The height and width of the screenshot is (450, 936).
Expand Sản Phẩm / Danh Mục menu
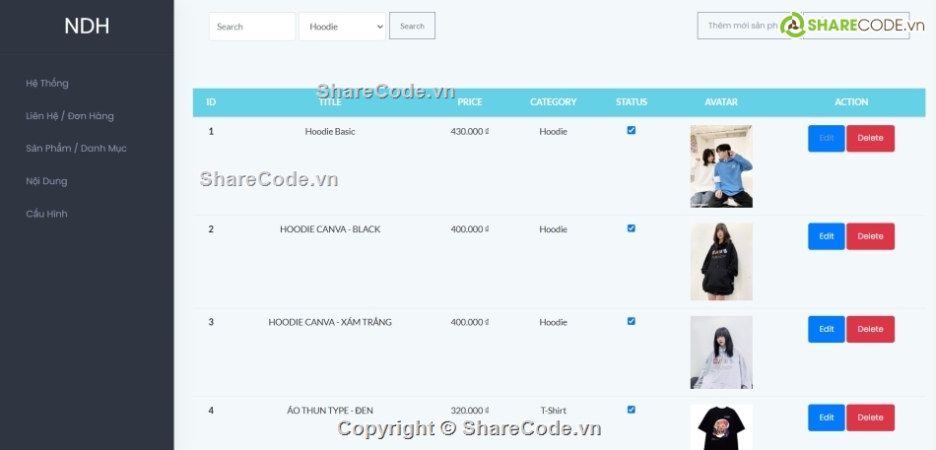point(76,149)
